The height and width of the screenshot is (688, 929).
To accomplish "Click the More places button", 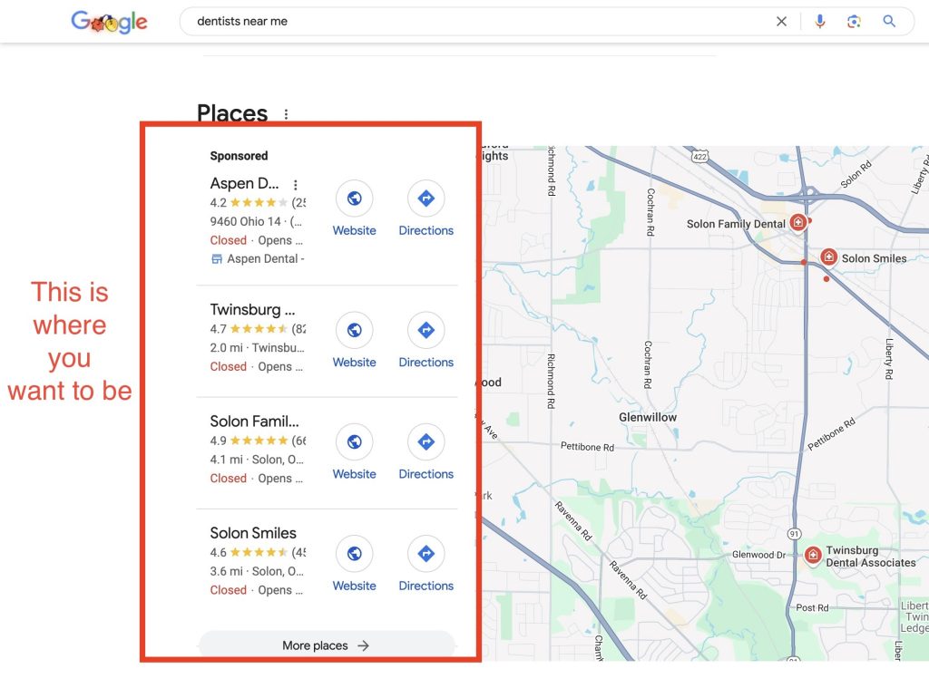I will 326,645.
